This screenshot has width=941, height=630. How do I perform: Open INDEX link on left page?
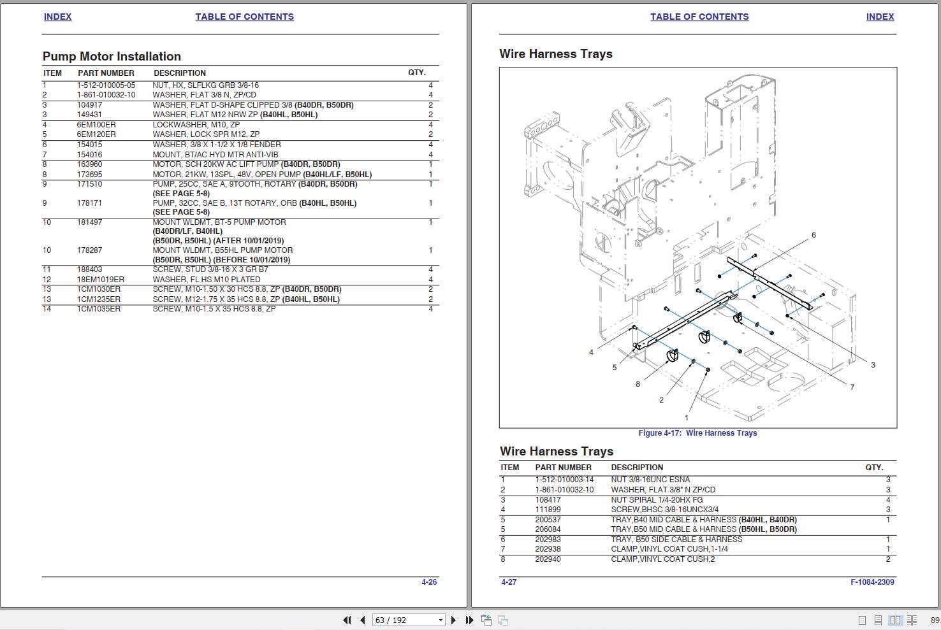(x=57, y=17)
